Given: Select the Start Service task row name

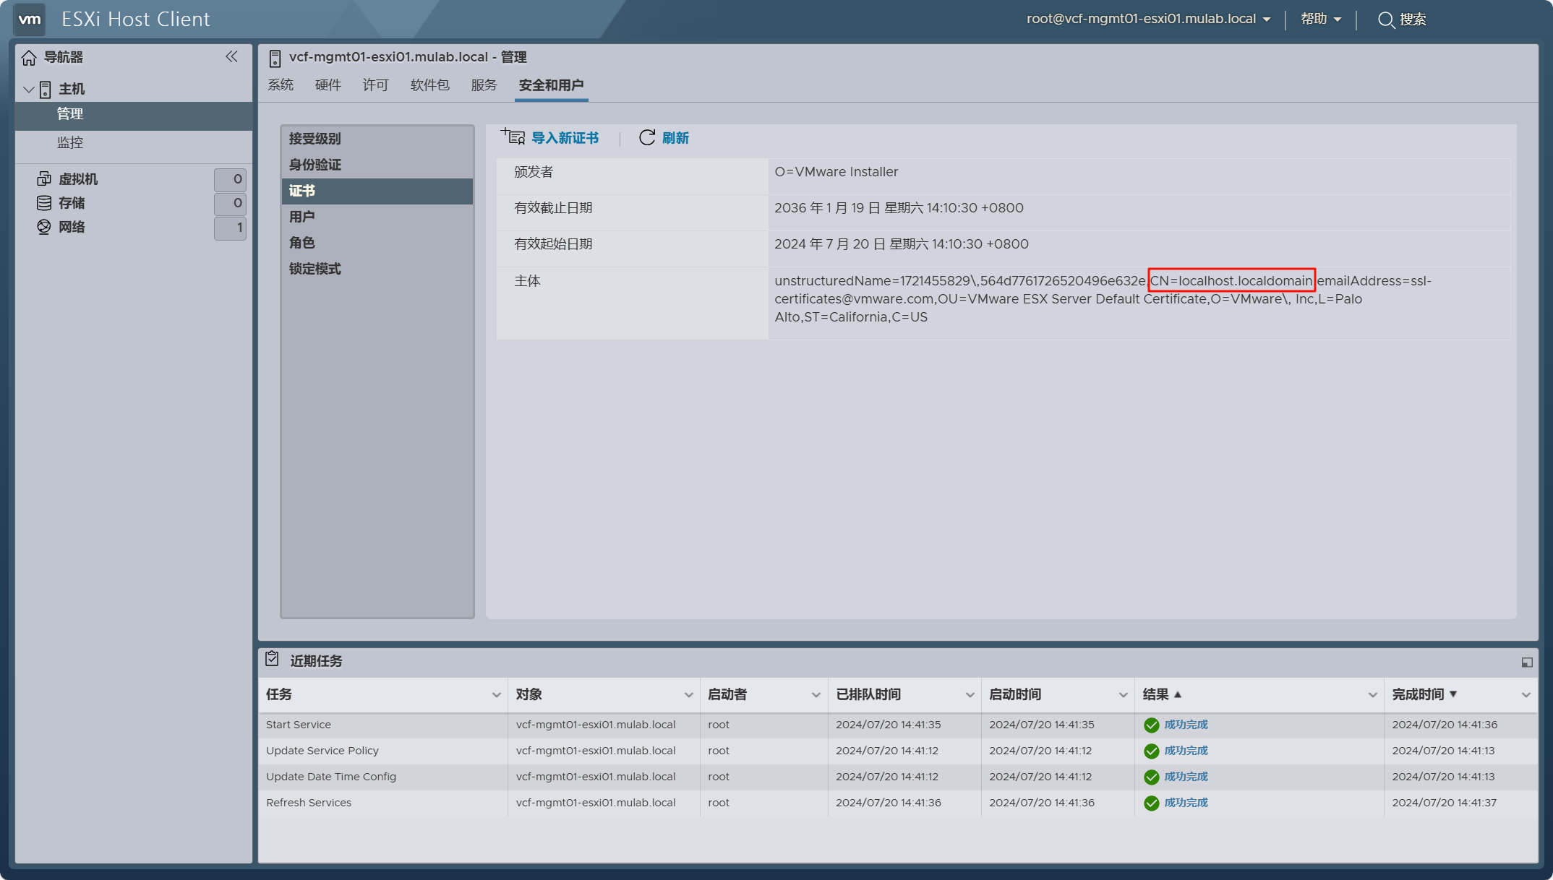Looking at the screenshot, I should (x=299, y=725).
